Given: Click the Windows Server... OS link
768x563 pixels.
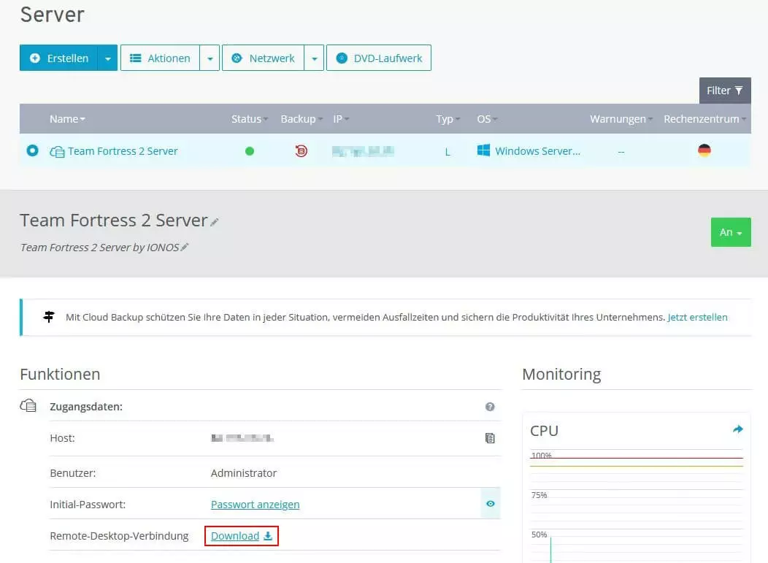Looking at the screenshot, I should (x=537, y=151).
